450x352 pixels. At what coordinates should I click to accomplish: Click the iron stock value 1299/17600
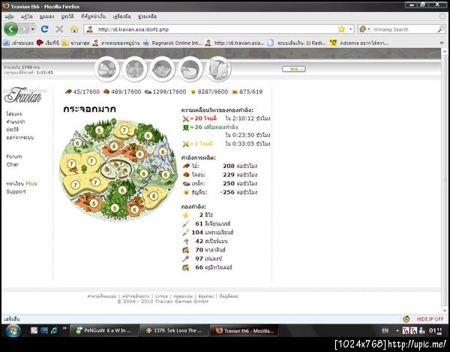[169, 92]
